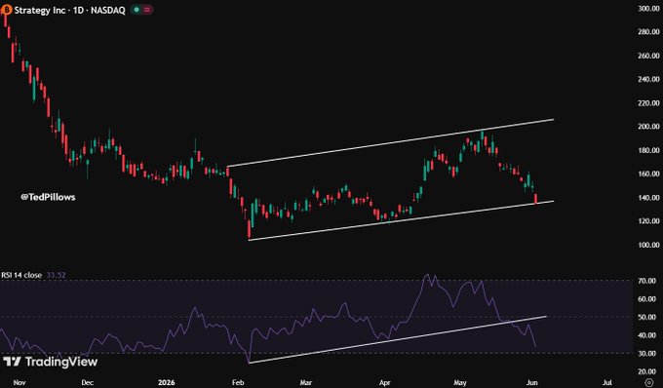
Task: Click the 240.00 price axis label
Action: click(648, 79)
